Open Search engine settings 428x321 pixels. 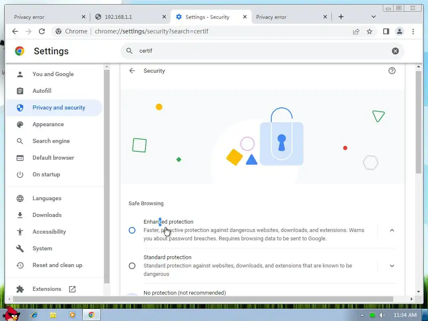tap(54, 141)
